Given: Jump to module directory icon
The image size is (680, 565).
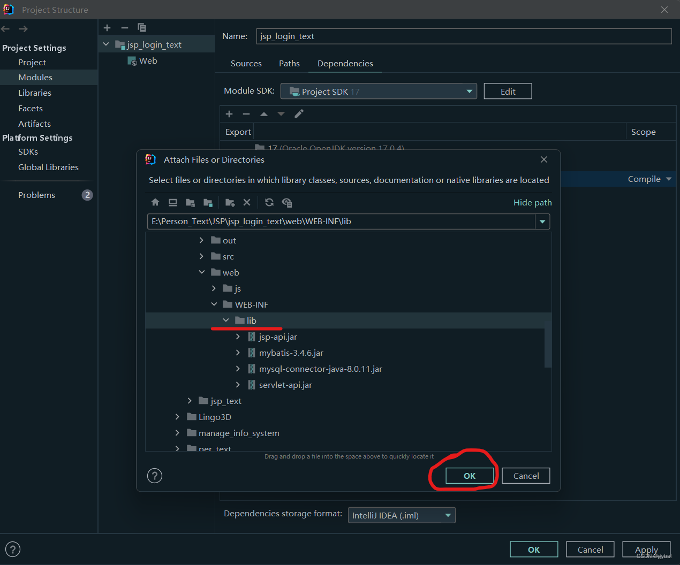Looking at the screenshot, I should tap(208, 202).
